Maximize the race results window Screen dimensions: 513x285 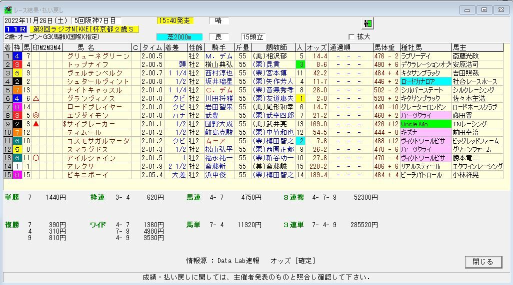484,10
